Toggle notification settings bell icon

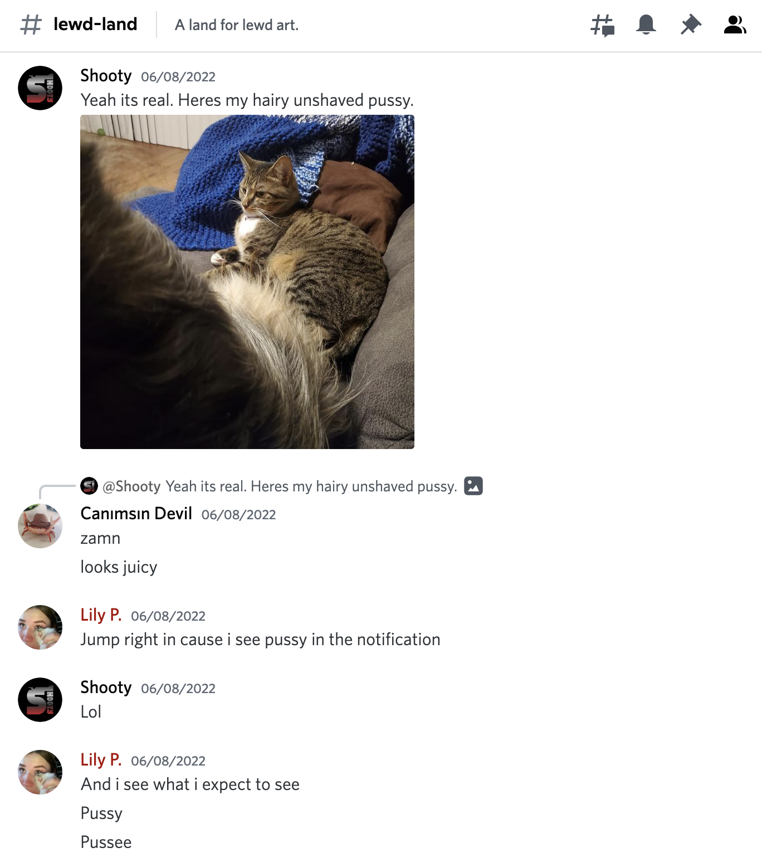tap(646, 25)
